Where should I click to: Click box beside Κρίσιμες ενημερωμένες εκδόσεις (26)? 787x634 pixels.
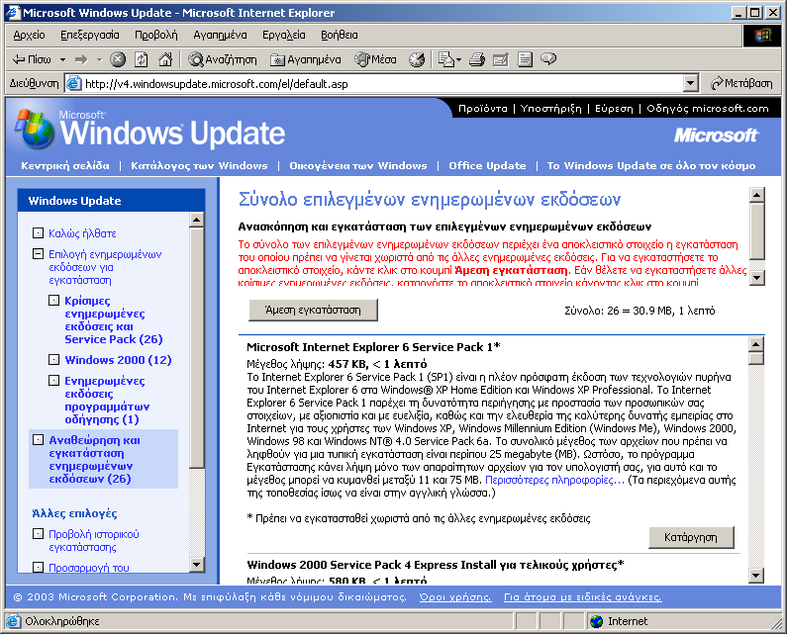53,300
